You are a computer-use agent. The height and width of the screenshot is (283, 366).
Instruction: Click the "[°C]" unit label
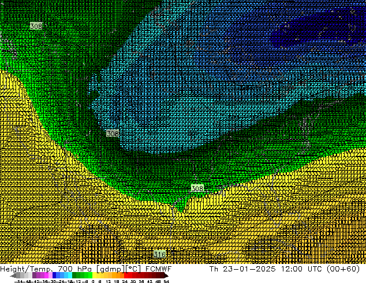133,269
